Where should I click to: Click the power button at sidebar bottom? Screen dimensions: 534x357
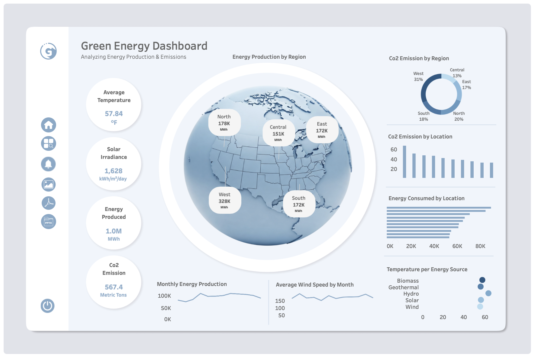pyautogui.click(x=48, y=306)
